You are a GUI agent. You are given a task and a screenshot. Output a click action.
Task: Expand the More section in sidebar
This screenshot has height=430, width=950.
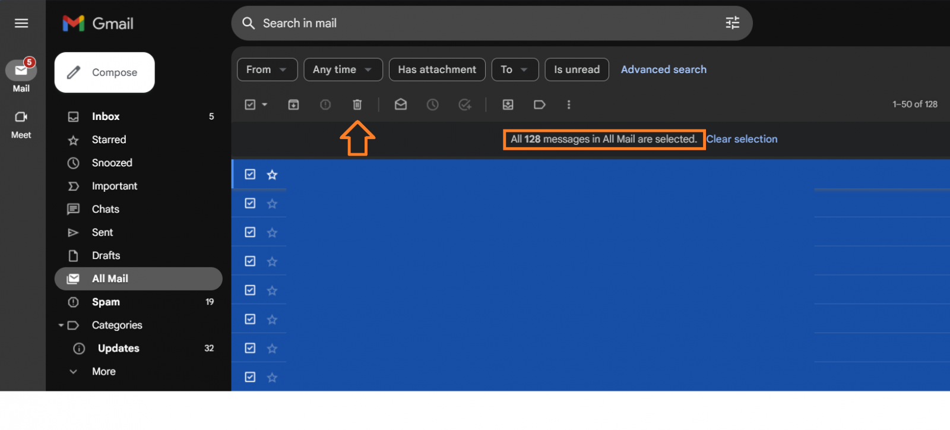[103, 371]
